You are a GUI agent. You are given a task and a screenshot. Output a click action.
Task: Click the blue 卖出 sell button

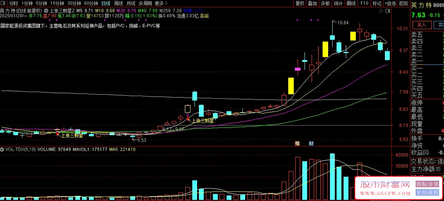pos(439,25)
